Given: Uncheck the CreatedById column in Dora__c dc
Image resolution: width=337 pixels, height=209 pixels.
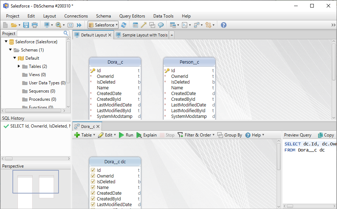Looking at the screenshot, I should 93,199.
